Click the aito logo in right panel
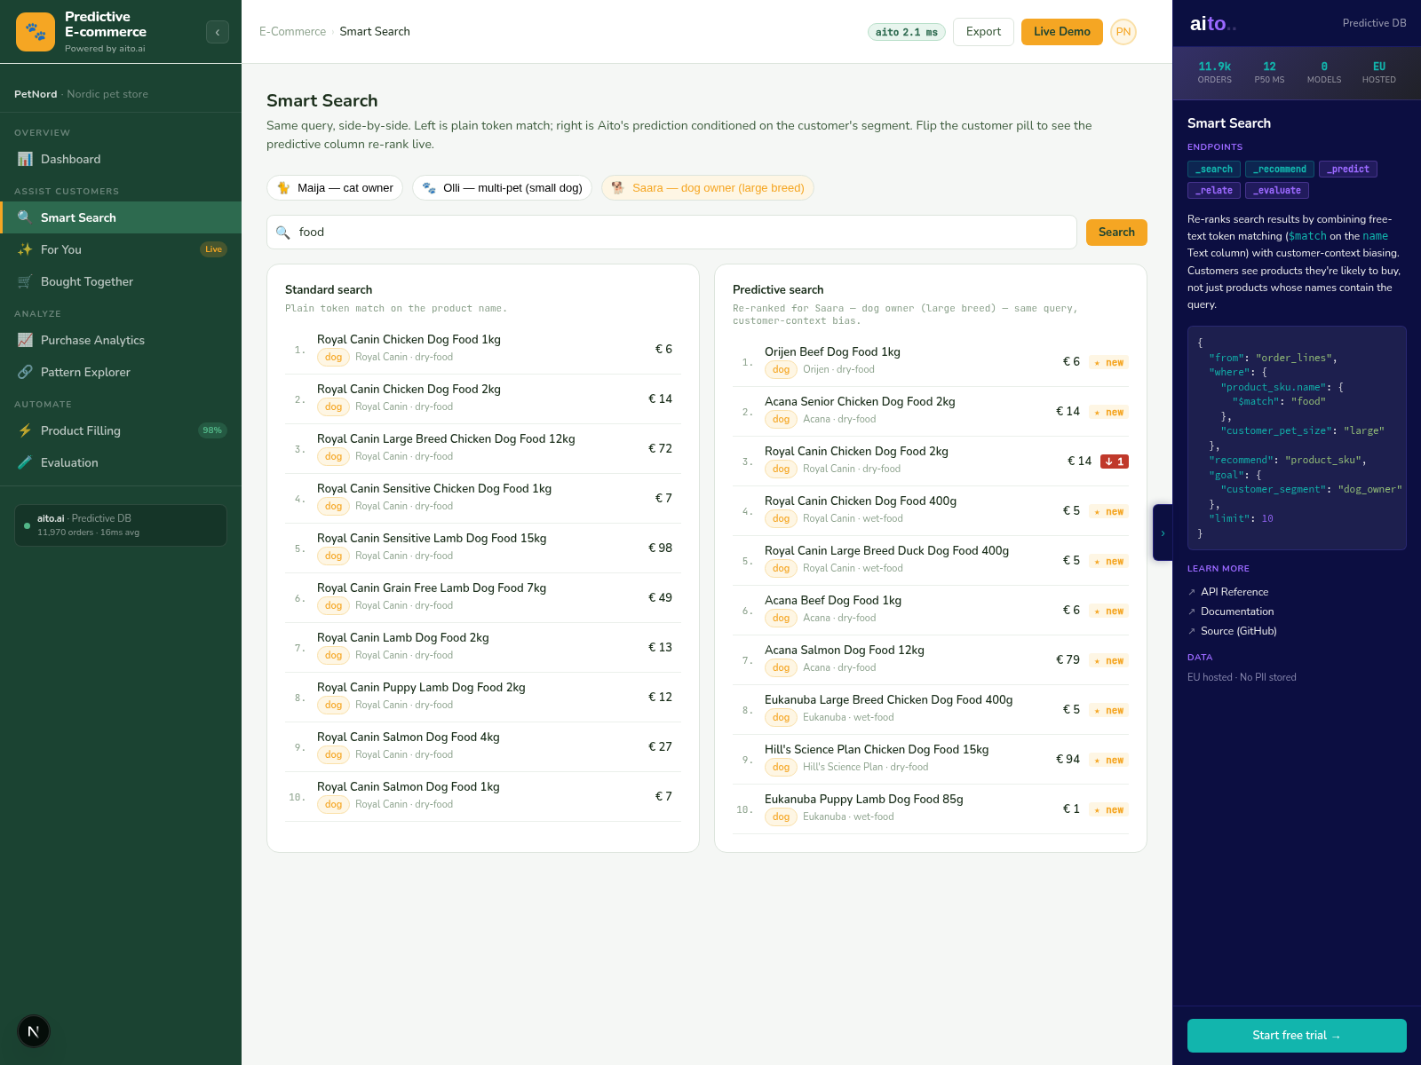The height and width of the screenshot is (1065, 1421). tap(1212, 24)
